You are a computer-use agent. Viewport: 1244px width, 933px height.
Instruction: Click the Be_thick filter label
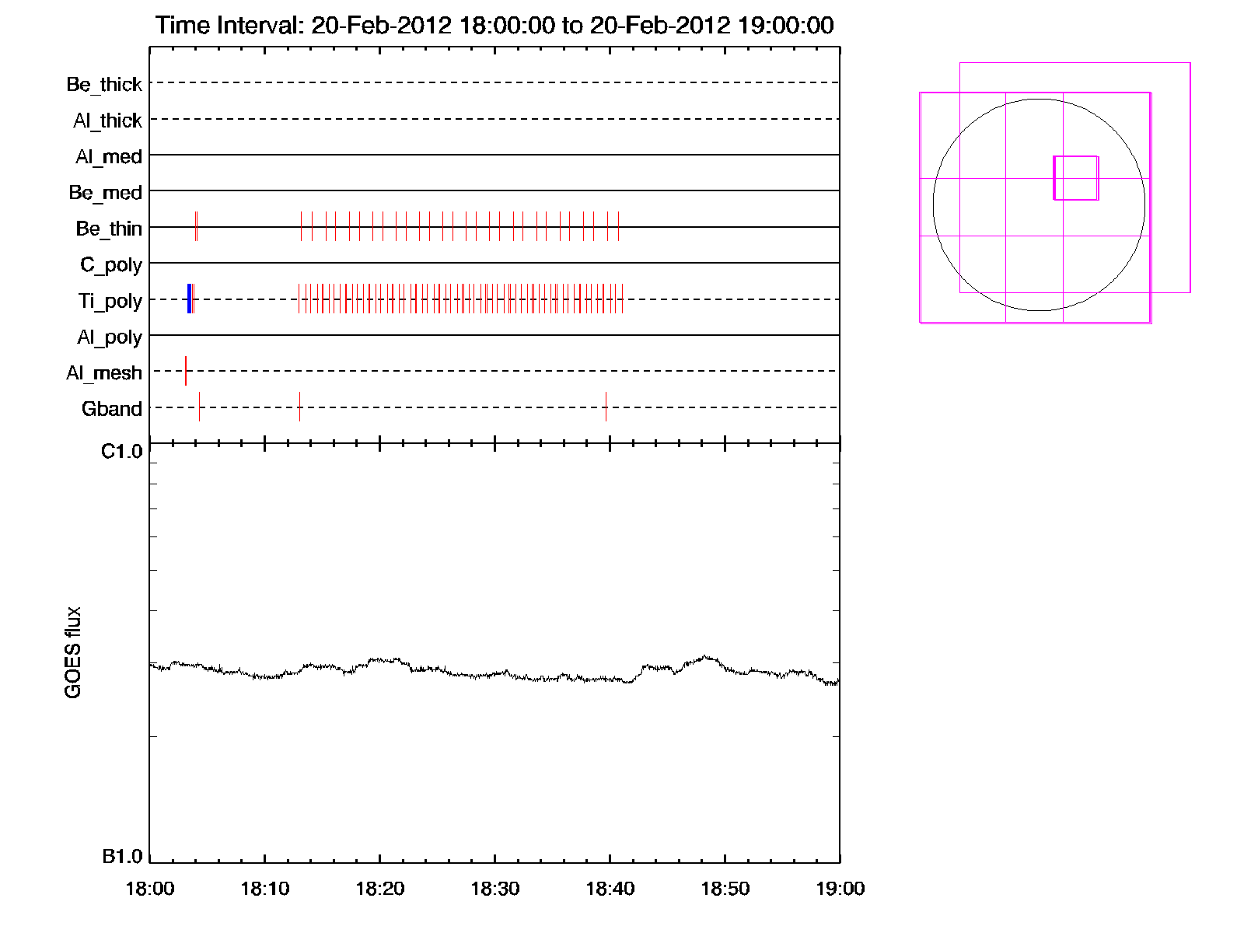point(104,84)
